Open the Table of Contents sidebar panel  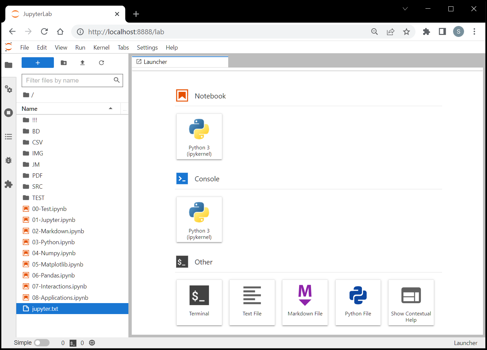(x=9, y=137)
